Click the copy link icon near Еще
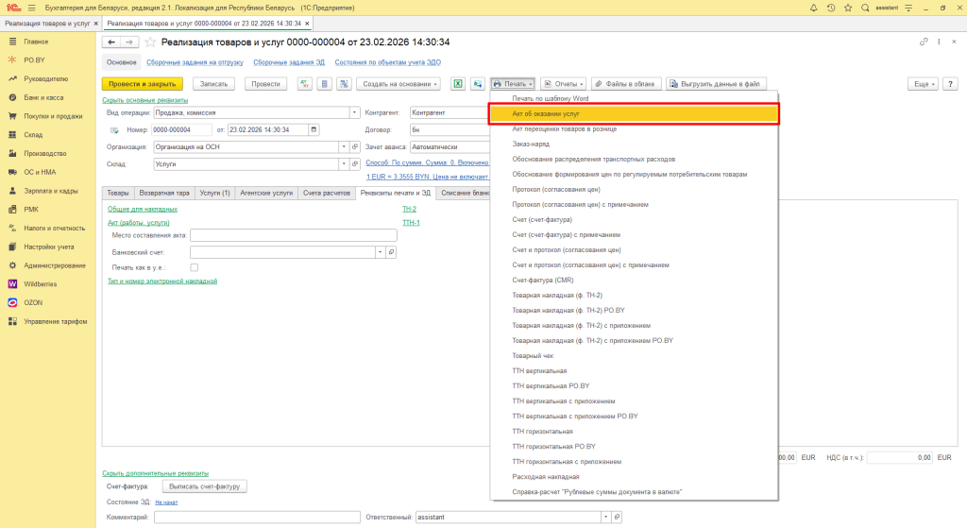Screen dimensions: 967x528 pyautogui.click(x=924, y=43)
